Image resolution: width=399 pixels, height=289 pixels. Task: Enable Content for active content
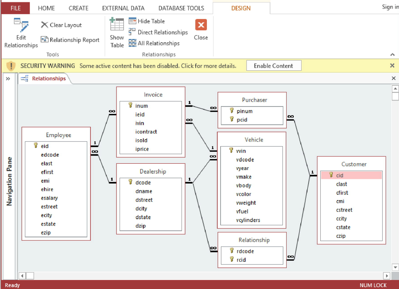(273, 65)
